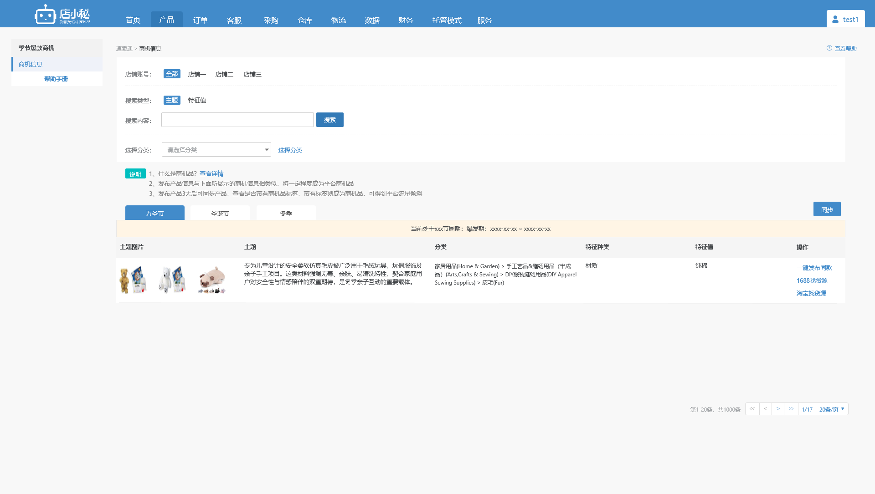
Task: Jump to last page arrow
Action: click(x=791, y=409)
